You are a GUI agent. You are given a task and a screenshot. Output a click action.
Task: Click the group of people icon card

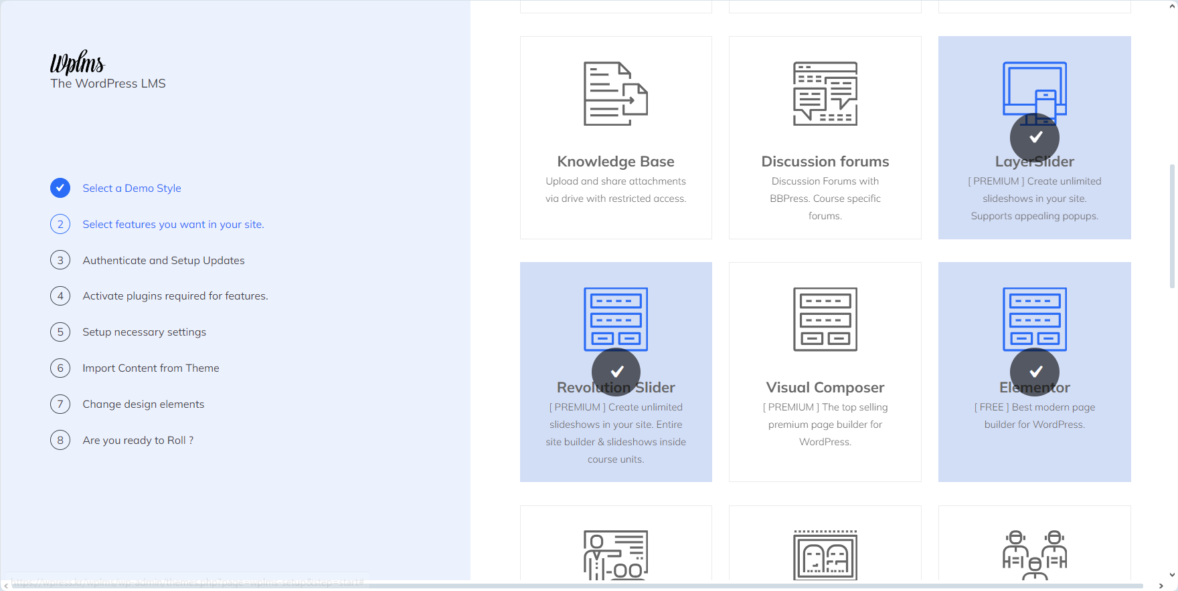[1035, 543]
